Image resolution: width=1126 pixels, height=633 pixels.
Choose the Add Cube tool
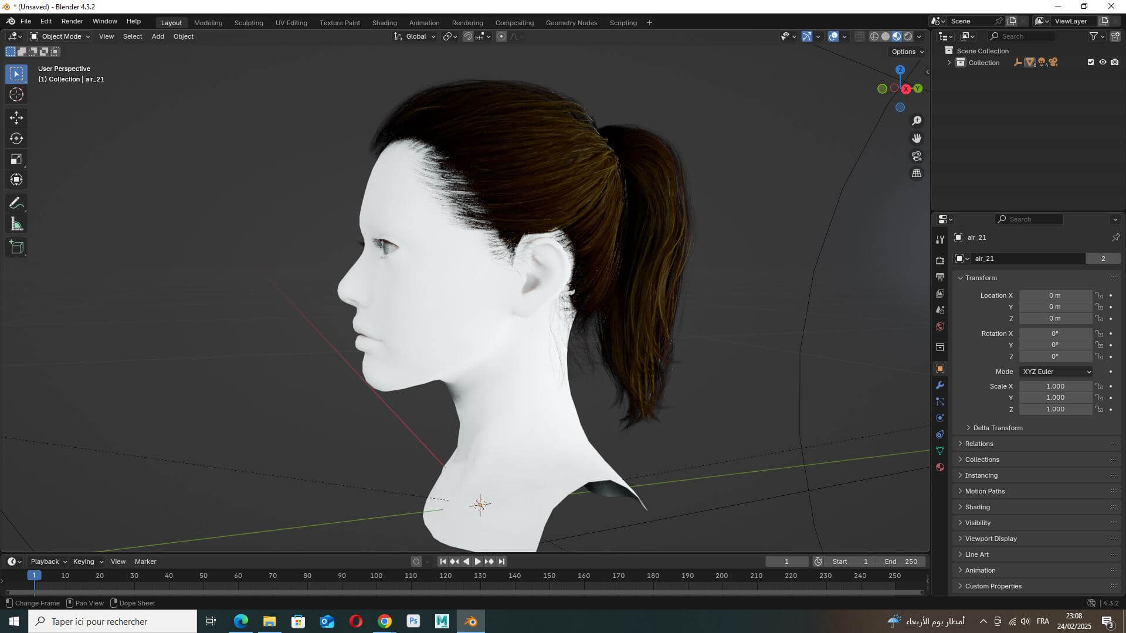[16, 247]
